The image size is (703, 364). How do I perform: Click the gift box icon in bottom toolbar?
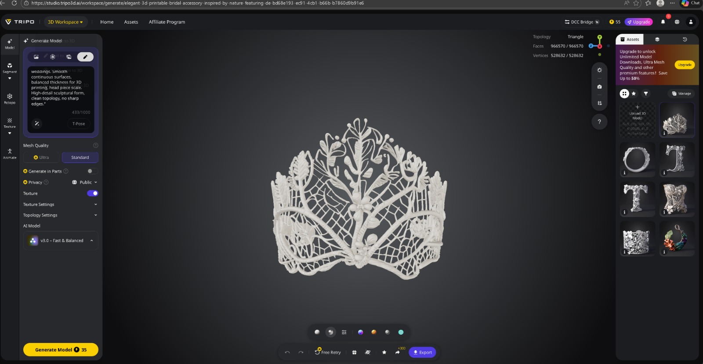pyautogui.click(x=354, y=352)
